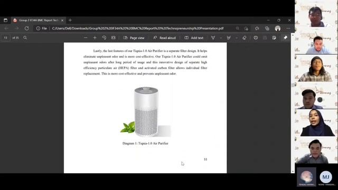Image resolution: width=338 pixels, height=190 pixels.
Task: Add this page to favorites
Action: (x=247, y=28)
